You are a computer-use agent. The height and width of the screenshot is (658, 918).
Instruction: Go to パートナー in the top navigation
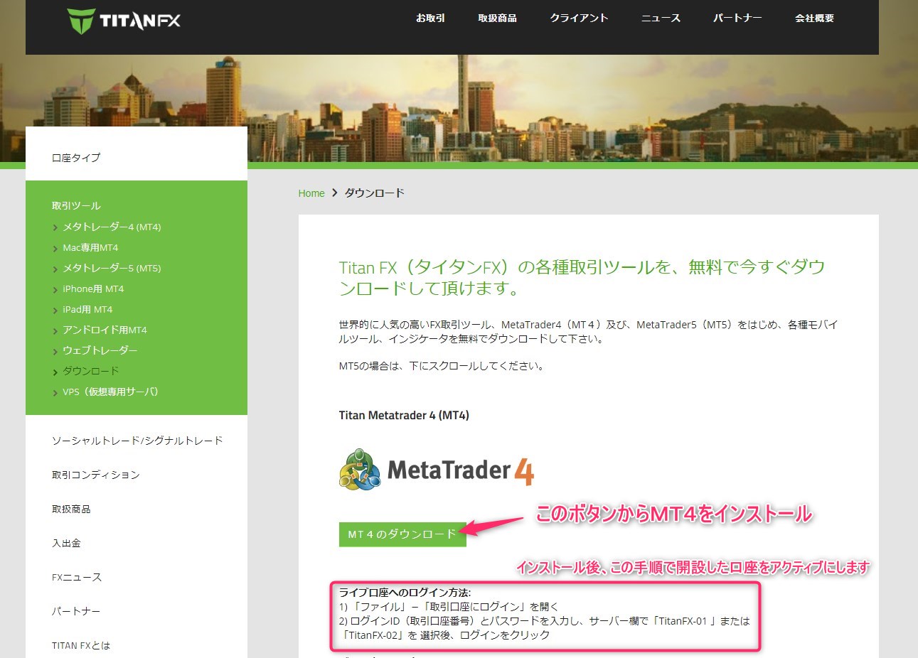pyautogui.click(x=737, y=18)
